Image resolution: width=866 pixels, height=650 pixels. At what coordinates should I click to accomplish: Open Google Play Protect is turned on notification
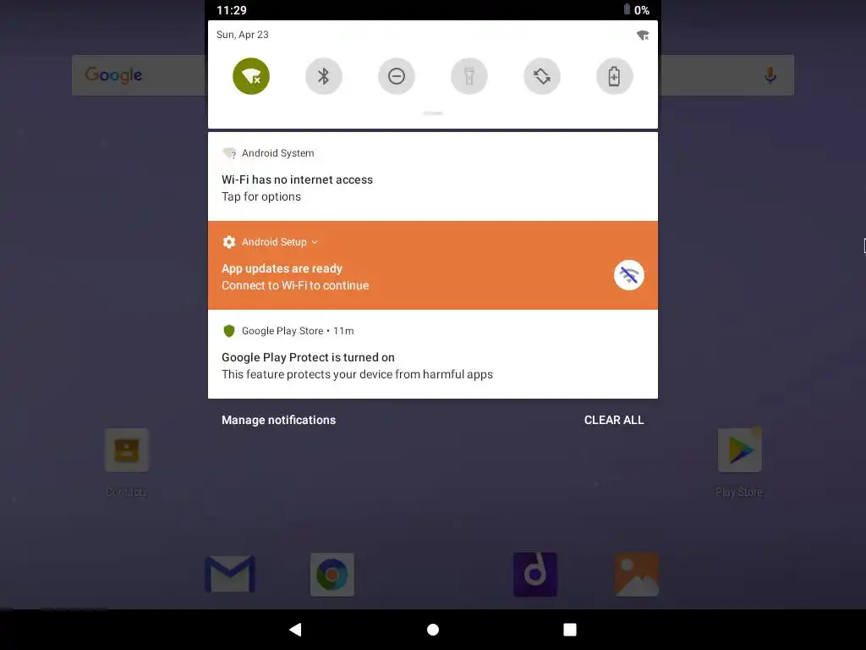pyautogui.click(x=433, y=355)
